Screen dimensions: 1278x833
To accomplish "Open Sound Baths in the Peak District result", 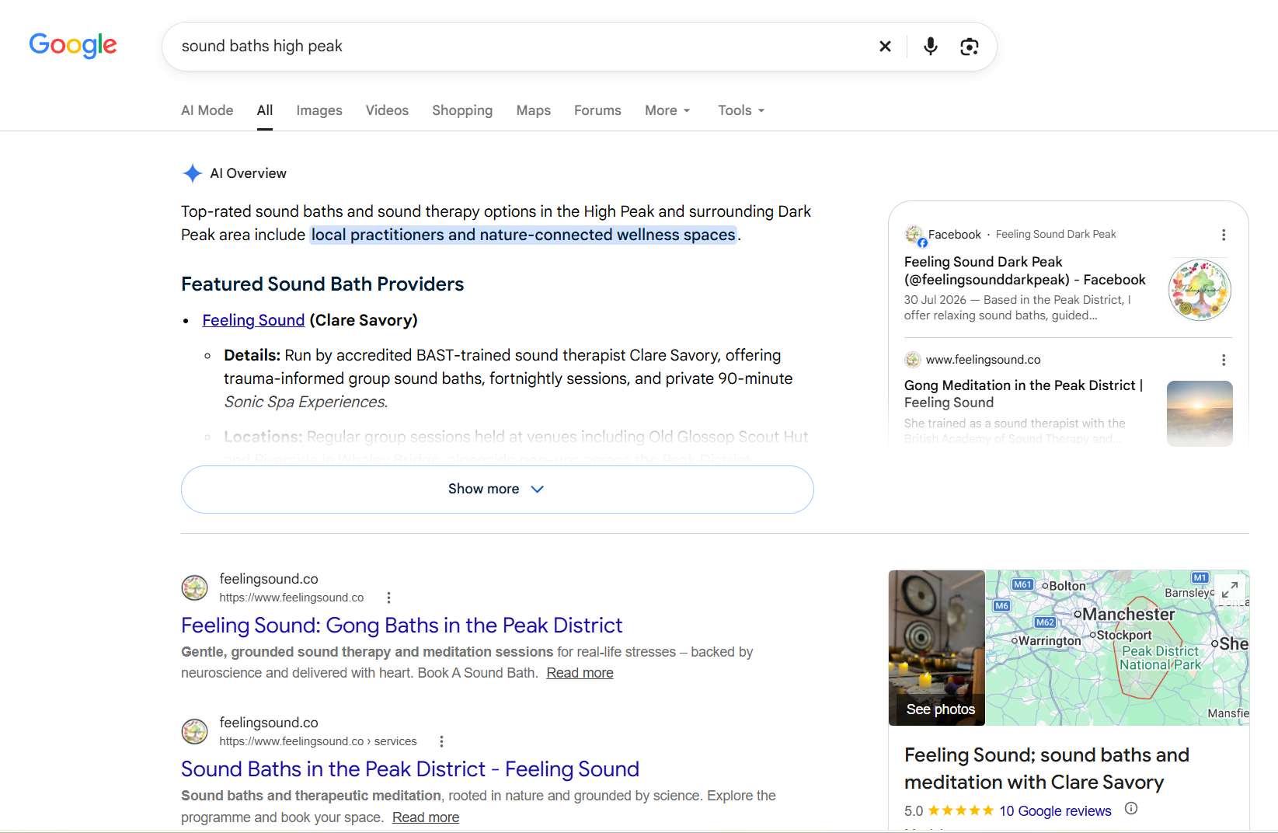I will click(410, 769).
